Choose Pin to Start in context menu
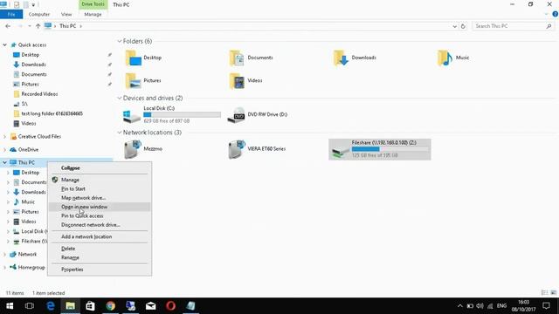Screen dimensions: 559x314 (100, 189)
